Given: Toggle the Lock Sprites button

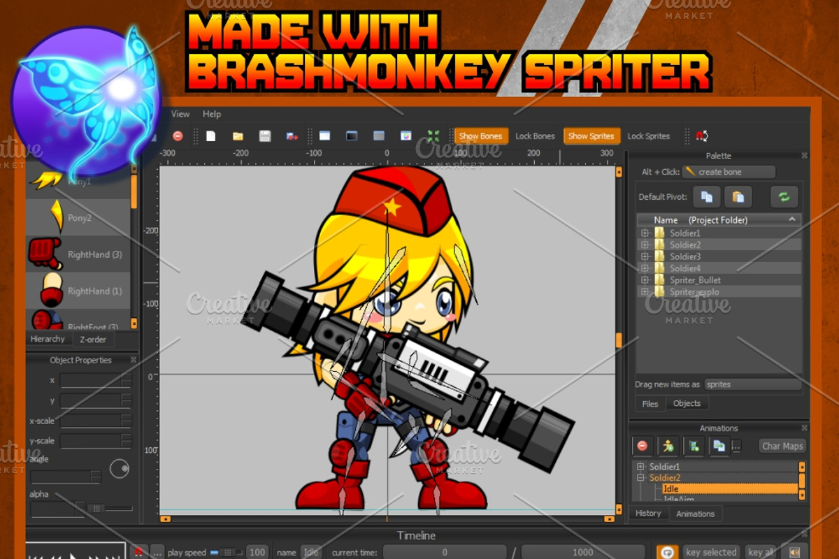Looking at the screenshot, I should [648, 136].
